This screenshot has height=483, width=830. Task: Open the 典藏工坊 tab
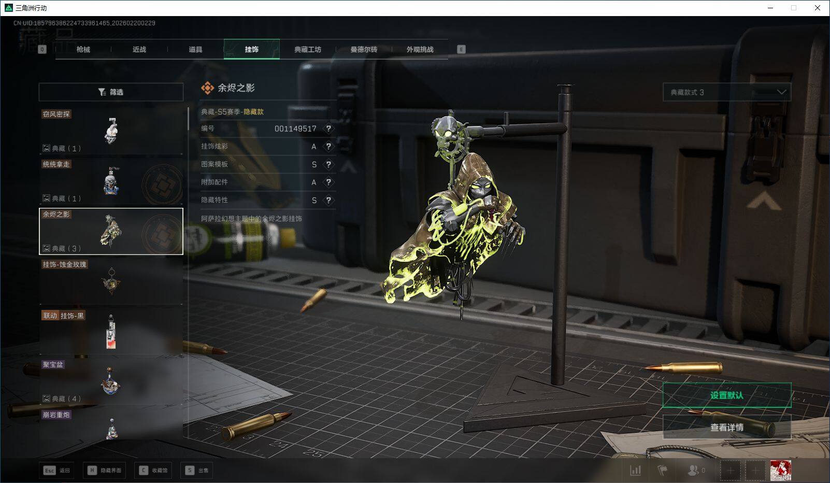point(308,49)
